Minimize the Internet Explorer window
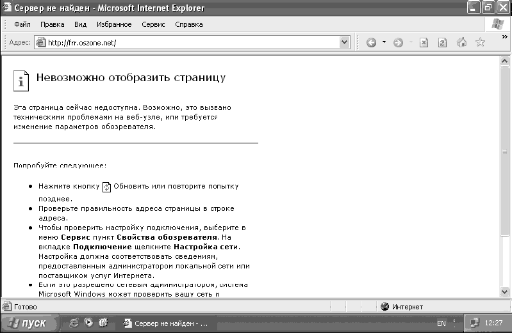The width and height of the screenshot is (512, 333). click(x=474, y=8)
